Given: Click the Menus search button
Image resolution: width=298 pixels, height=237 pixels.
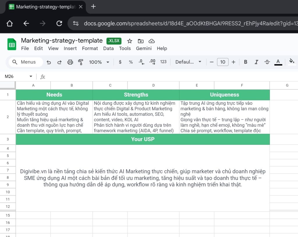Looking at the screenshot, I should click(x=26, y=62).
